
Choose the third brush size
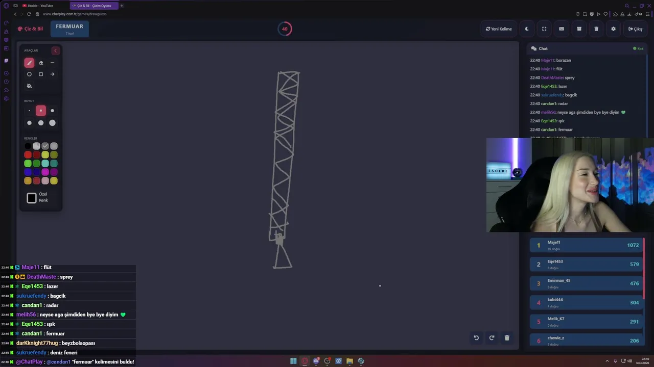[x=52, y=111]
